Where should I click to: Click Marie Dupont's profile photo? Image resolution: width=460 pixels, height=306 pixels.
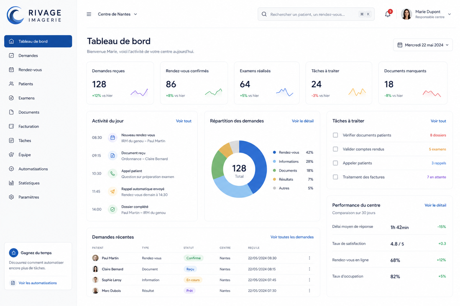pos(406,14)
